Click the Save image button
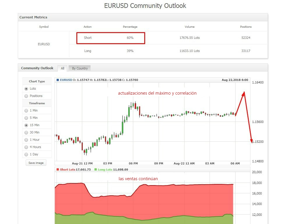Image resolution: width=295 pixels, height=224 pixels. click(x=36, y=163)
